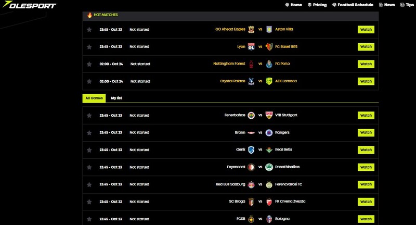Click the FC Porto crest icon
Screen dimensions: 416x225
tap(269, 64)
